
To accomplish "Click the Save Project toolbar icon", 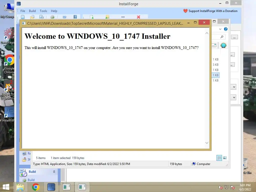I will 41,17.
